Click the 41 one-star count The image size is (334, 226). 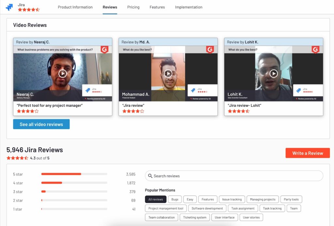coord(134,209)
